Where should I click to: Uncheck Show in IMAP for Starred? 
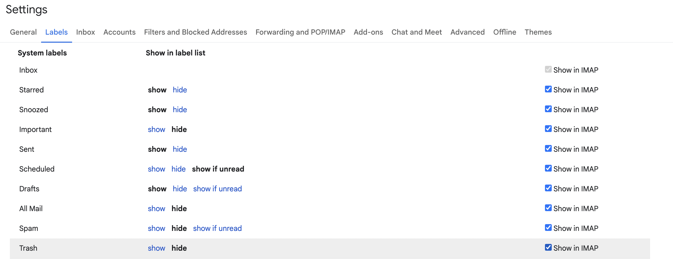[x=548, y=89]
